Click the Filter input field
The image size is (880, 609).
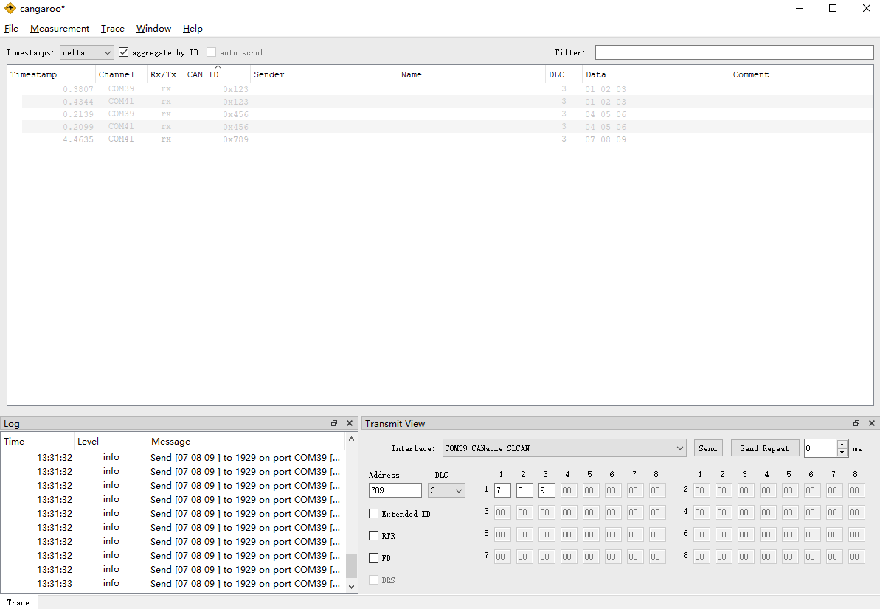(x=734, y=52)
